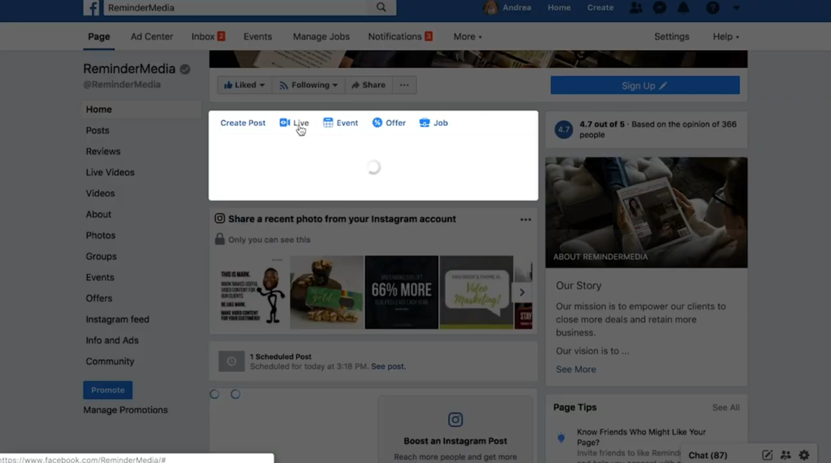Screen dimensions: 831x463
Task: Click the 4.7 rating badge
Action: [x=563, y=129]
